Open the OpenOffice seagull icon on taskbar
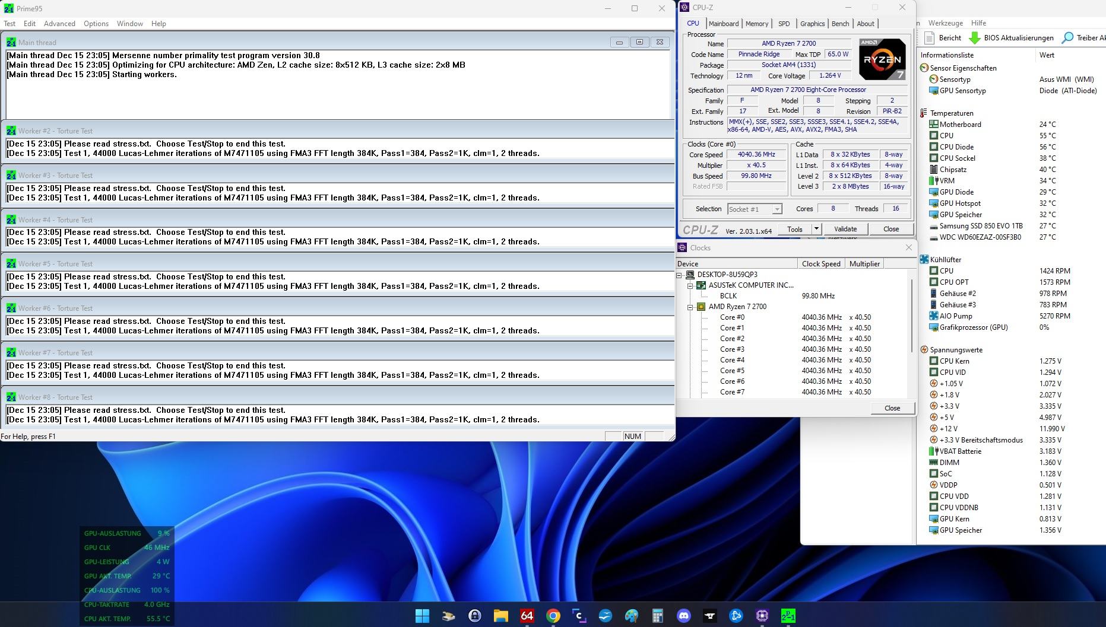 click(x=606, y=616)
